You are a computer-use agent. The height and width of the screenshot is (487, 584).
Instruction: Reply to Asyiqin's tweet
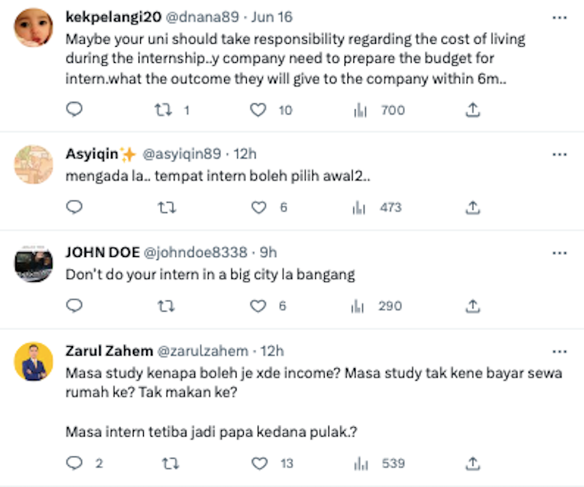pyautogui.click(x=74, y=207)
